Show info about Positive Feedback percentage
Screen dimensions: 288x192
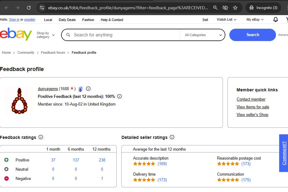119,96
